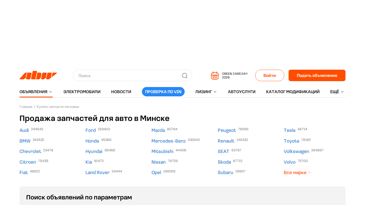365x205 pixels.
Task: Click the Mercedes-Benz count 230042
Action: [194, 140]
